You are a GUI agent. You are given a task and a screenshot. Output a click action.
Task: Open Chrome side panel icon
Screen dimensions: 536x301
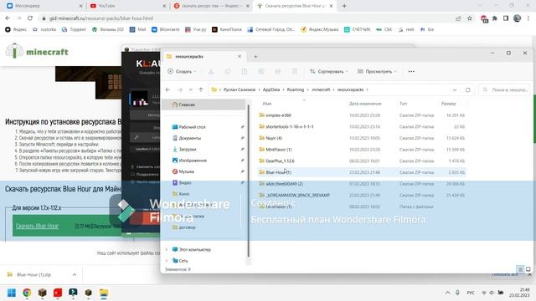(506, 18)
